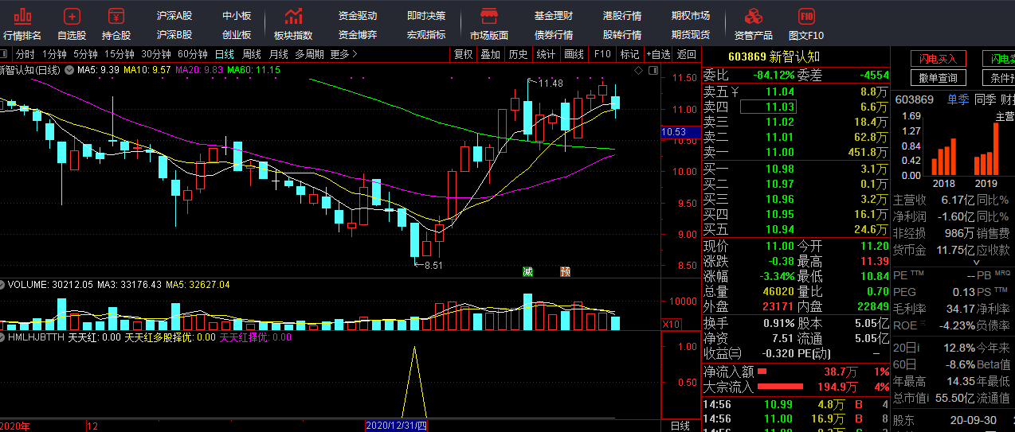
Task: Open 股转行情 menu item
Action: tap(622, 35)
